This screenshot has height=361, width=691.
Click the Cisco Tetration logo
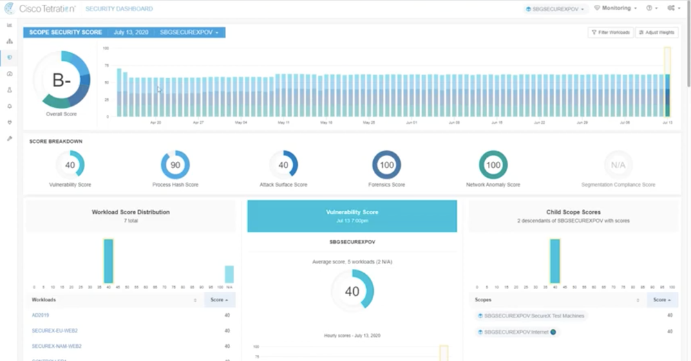pos(39,8)
